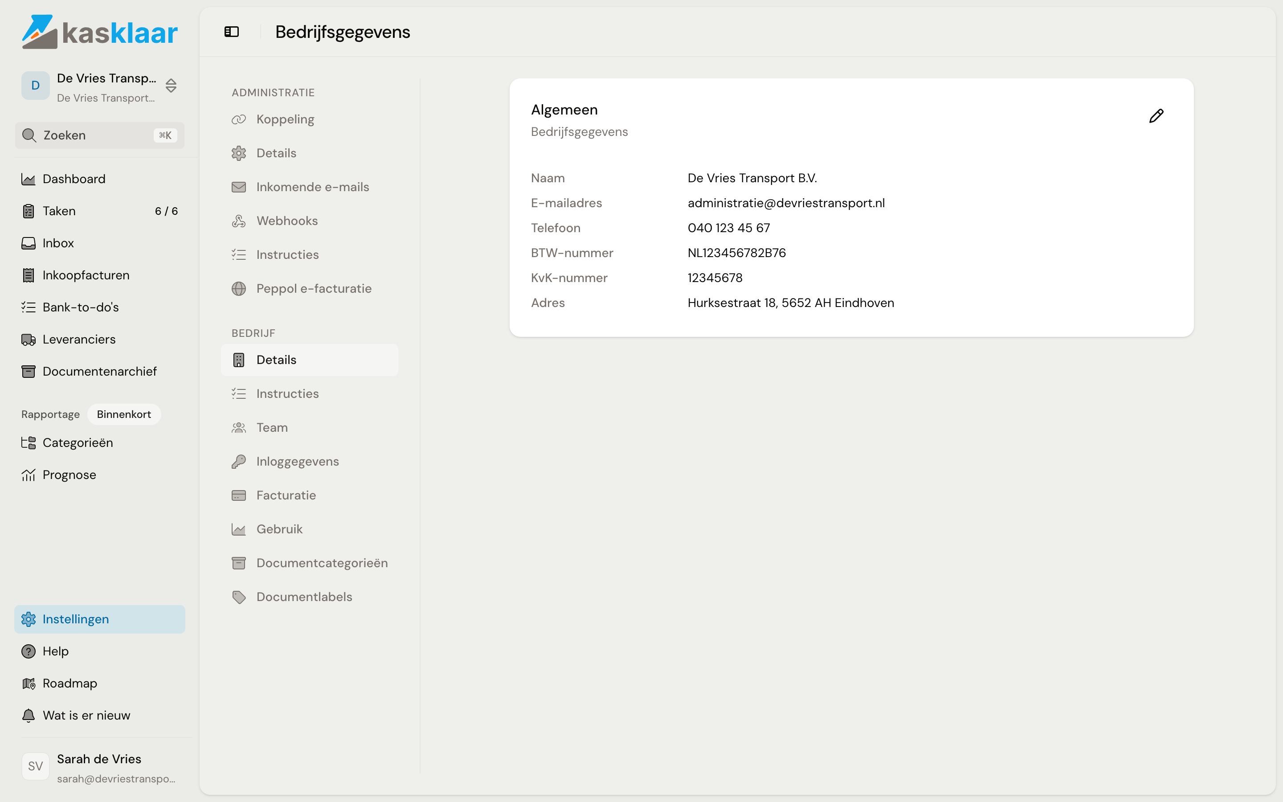Select address Hurksestraat 18, 5652 AH Eindhoven
The width and height of the screenshot is (1283, 802).
pyautogui.click(x=791, y=303)
